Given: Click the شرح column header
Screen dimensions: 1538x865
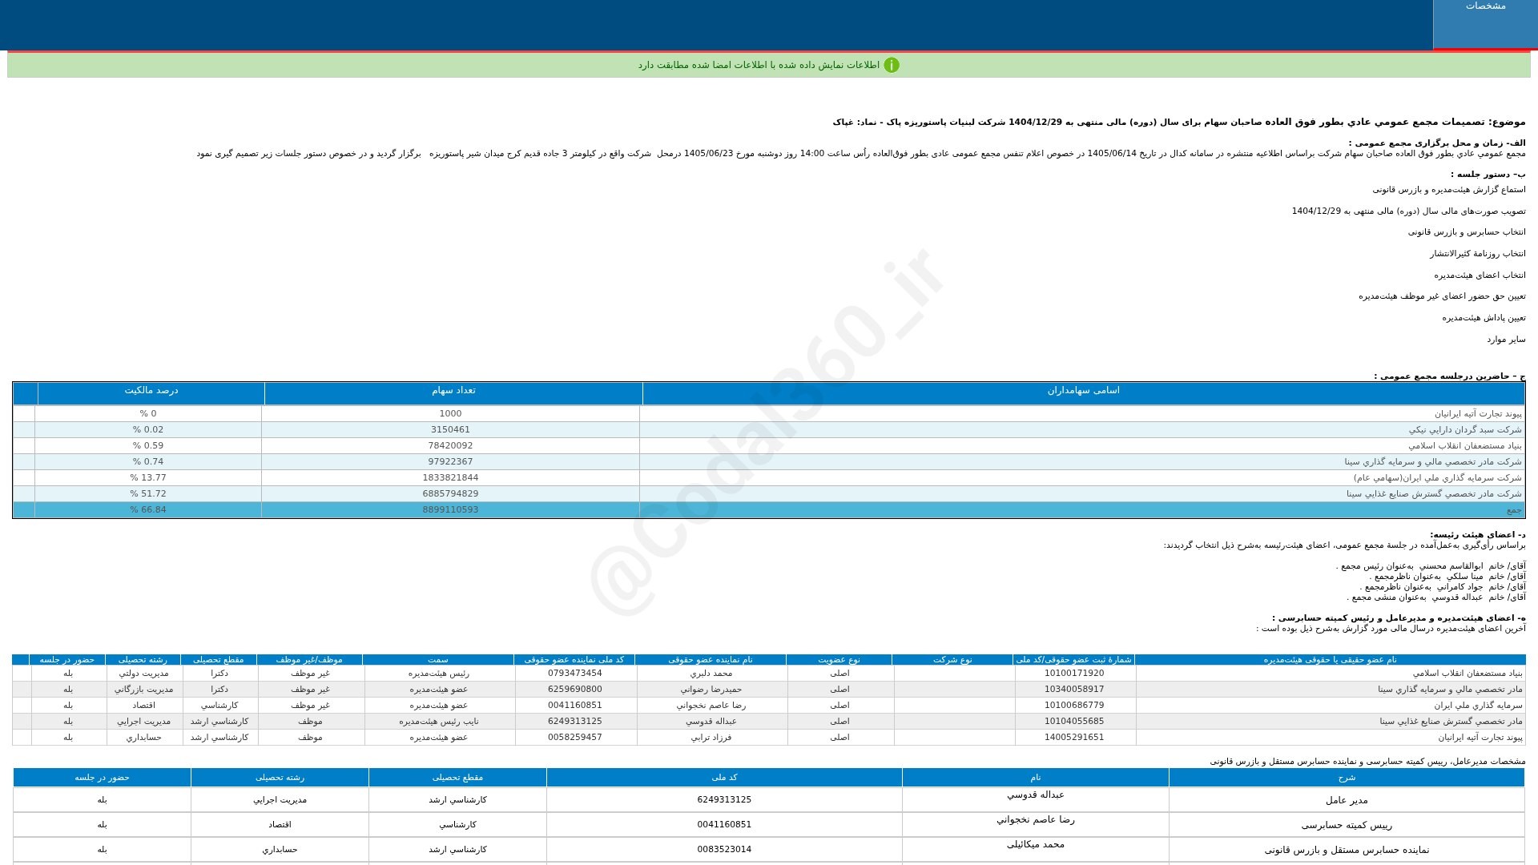Looking at the screenshot, I should (x=1347, y=778).
